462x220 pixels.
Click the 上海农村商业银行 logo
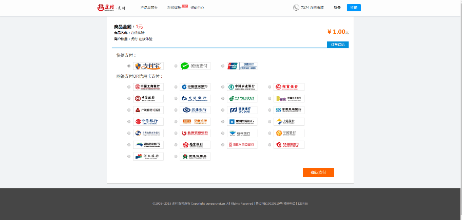point(148,134)
